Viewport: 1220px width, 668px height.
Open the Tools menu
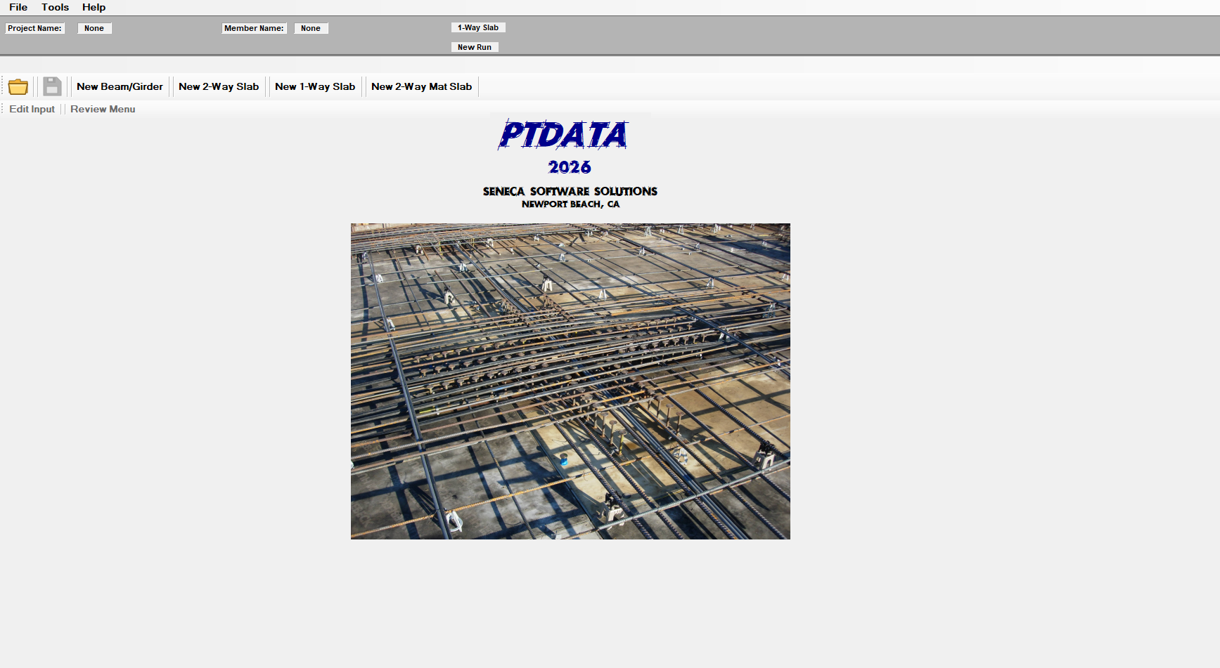click(55, 7)
